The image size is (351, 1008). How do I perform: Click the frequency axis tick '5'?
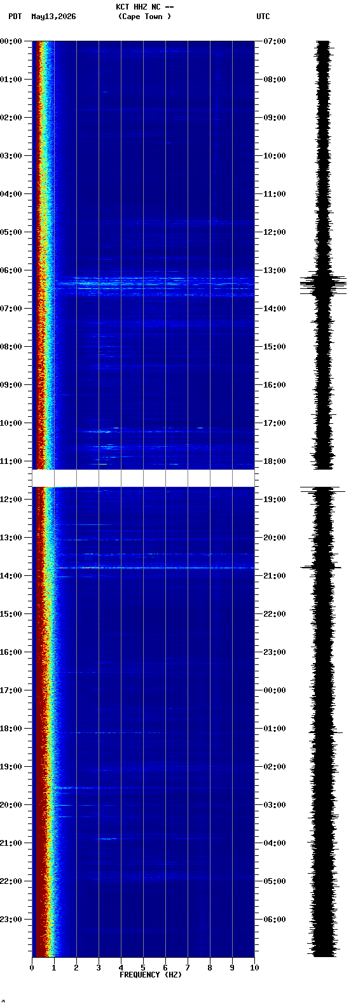tap(143, 968)
